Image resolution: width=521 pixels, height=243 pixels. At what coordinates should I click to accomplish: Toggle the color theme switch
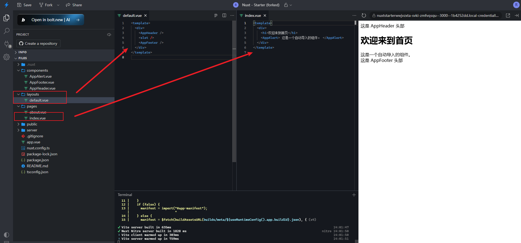pos(7,235)
